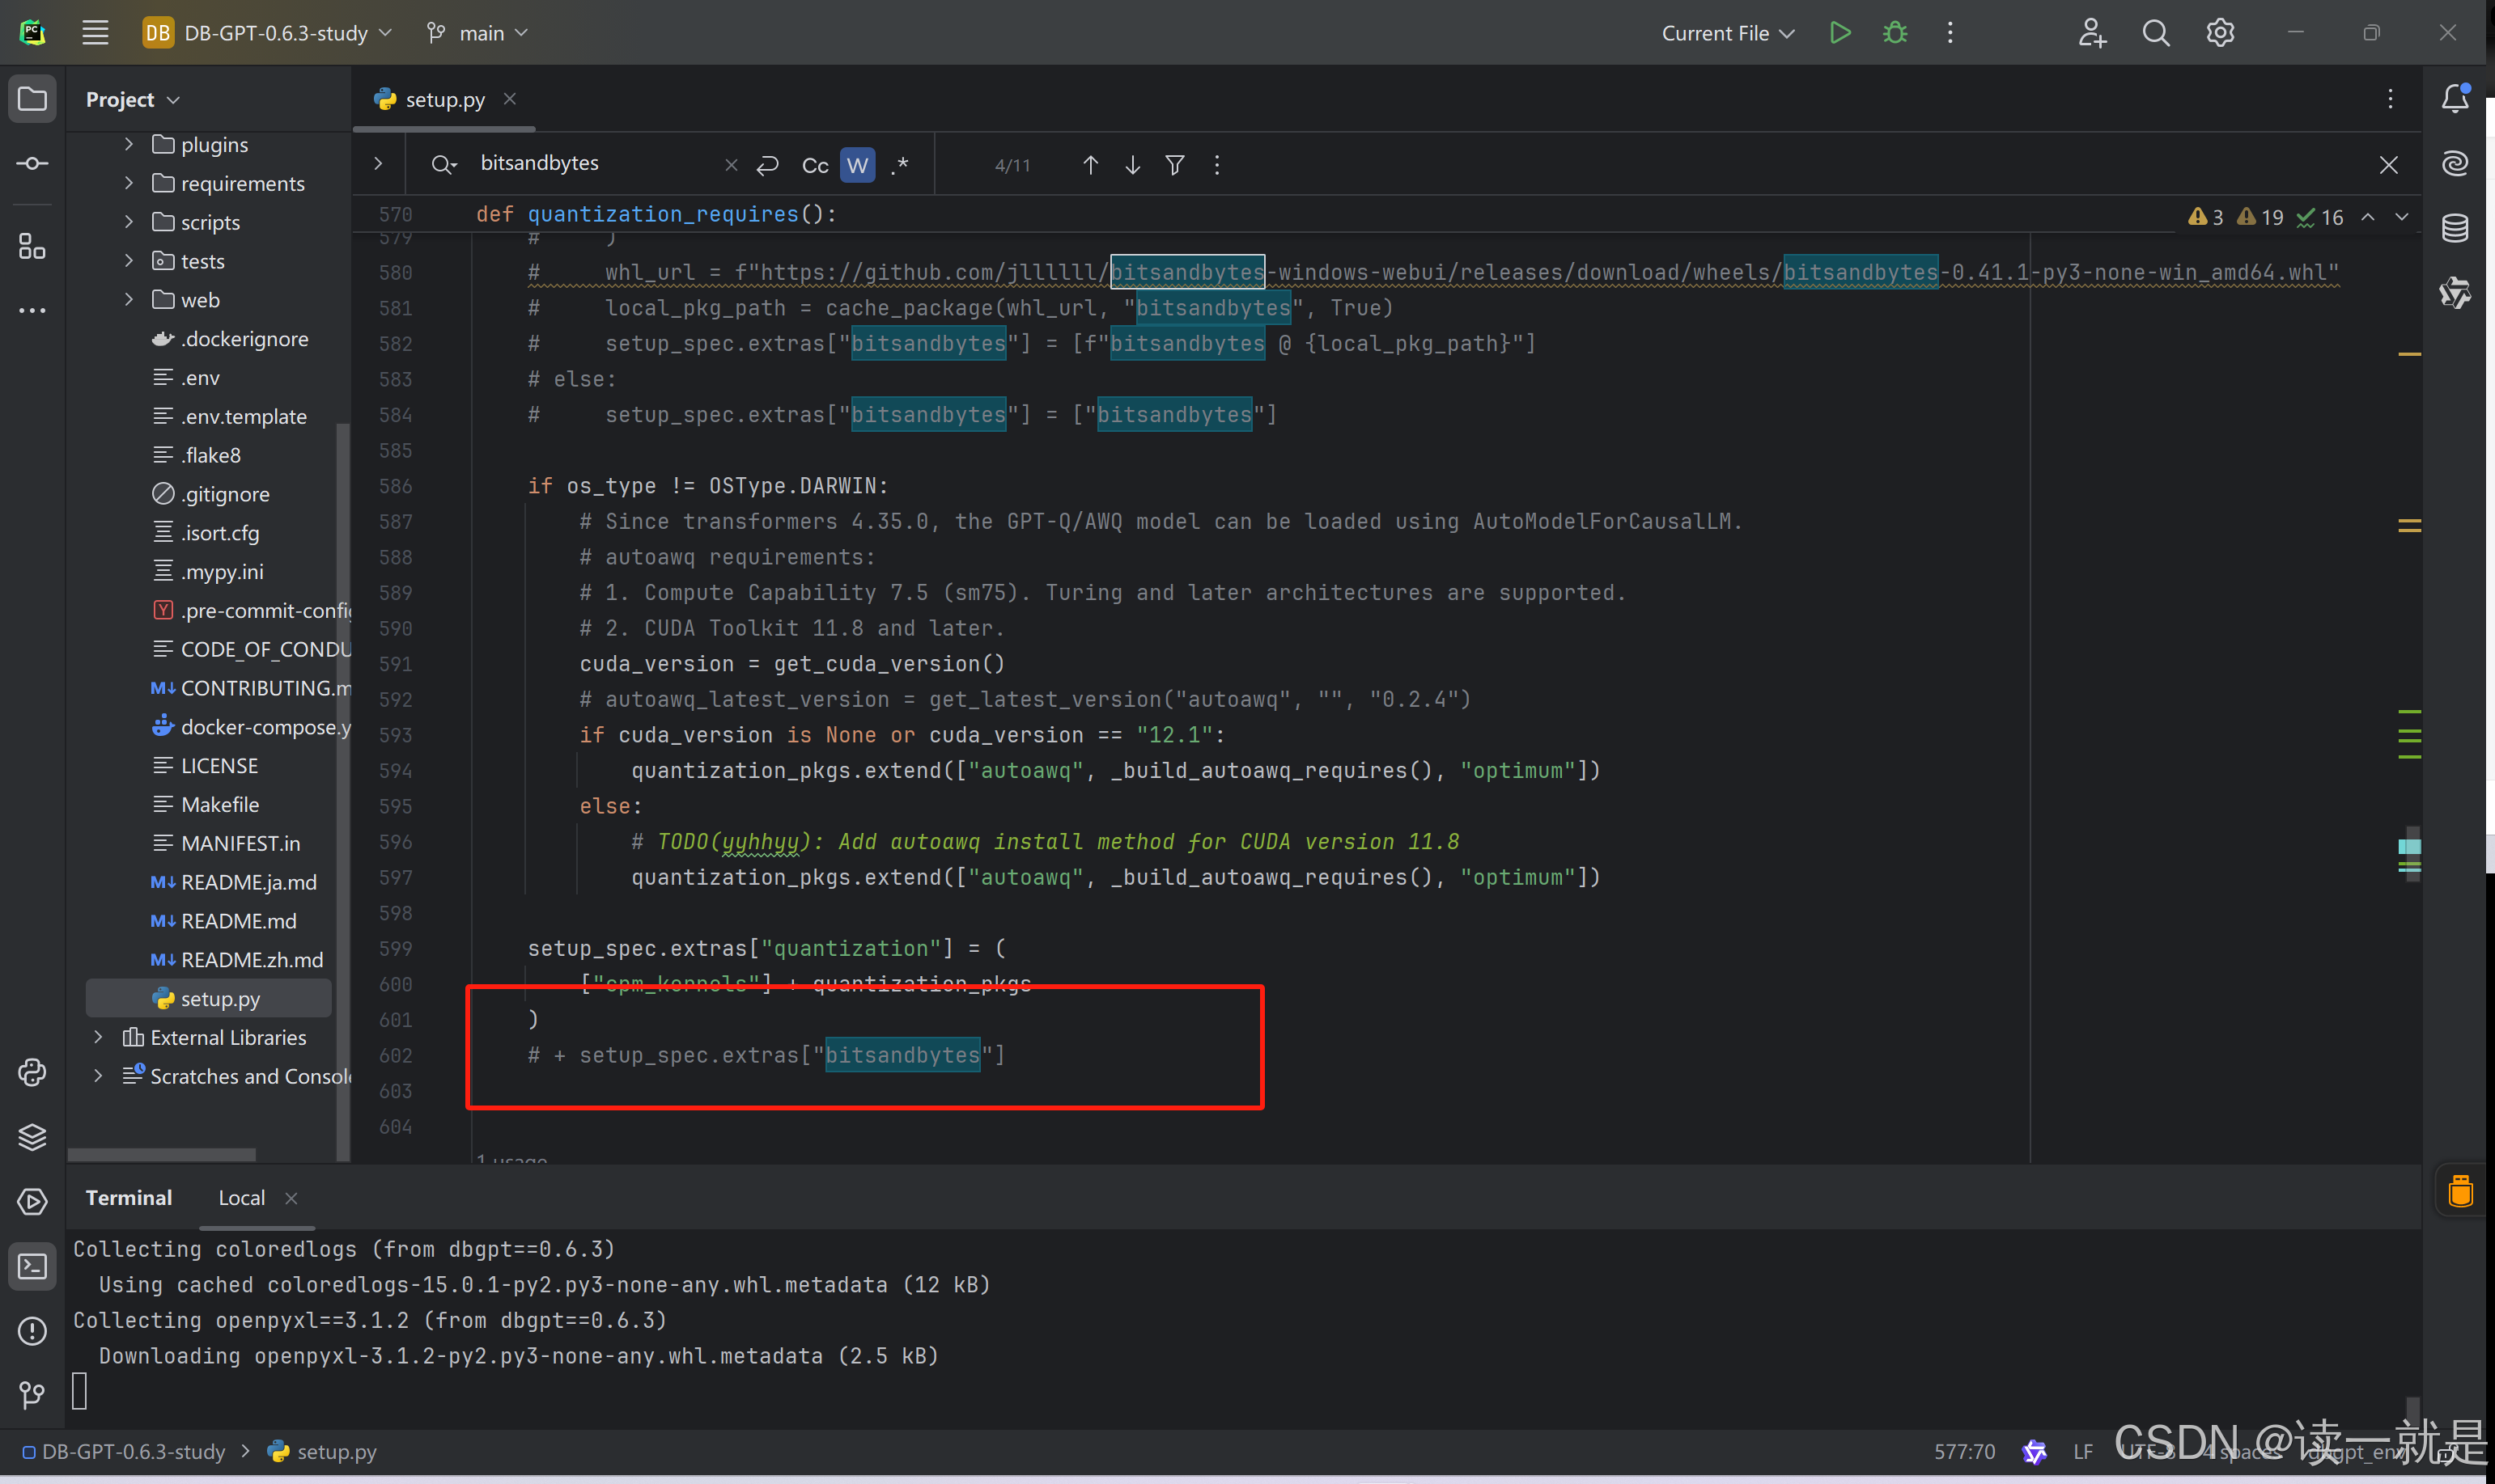
Task: Click DB-GPT-0.6.3-study breadcrumb in status bar
Action: click(x=133, y=1451)
